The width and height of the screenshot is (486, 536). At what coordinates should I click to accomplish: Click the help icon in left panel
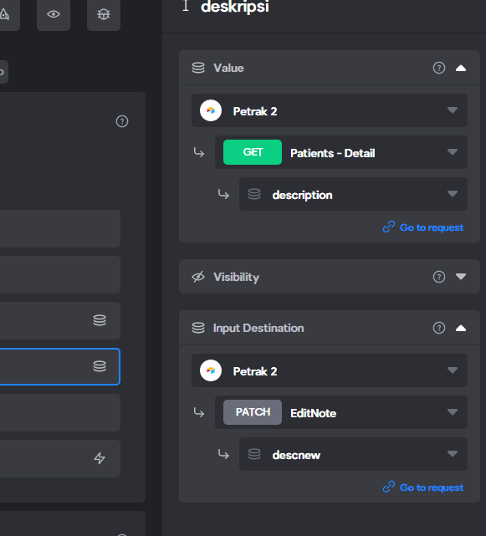pyautogui.click(x=122, y=121)
